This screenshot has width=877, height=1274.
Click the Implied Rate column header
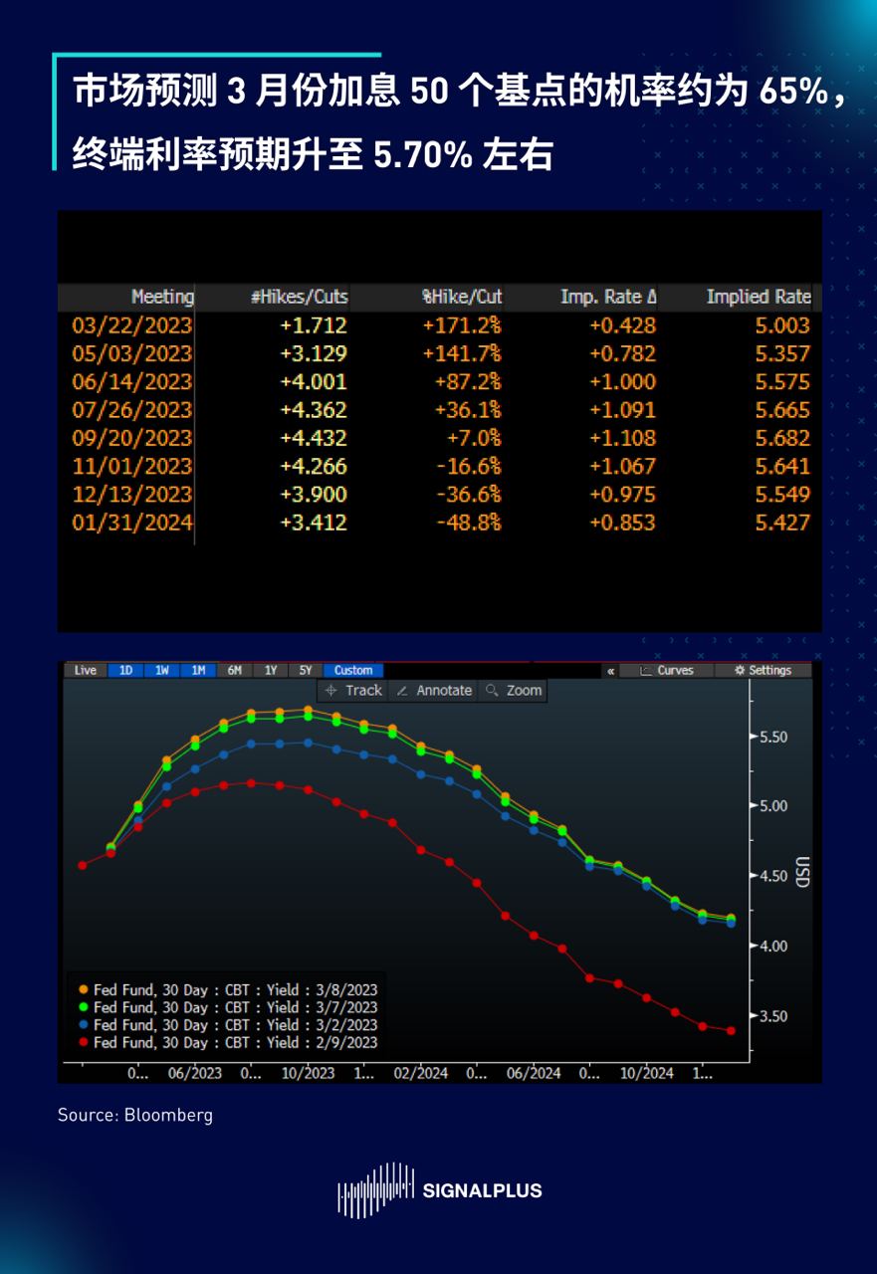point(758,297)
